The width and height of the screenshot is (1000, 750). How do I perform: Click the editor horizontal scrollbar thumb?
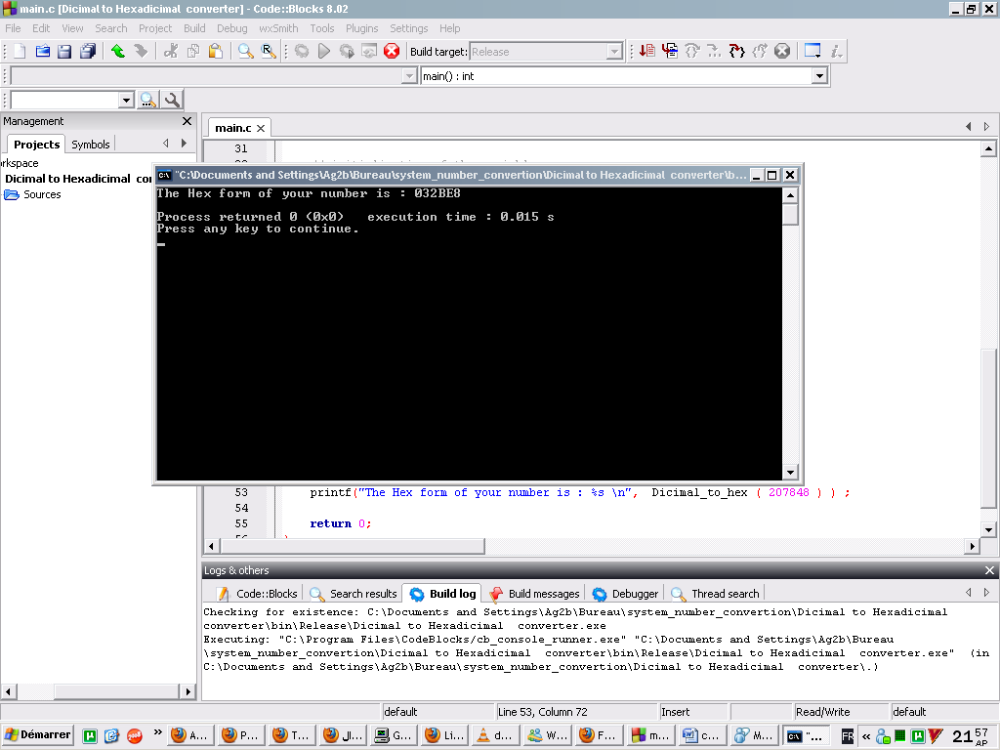(352, 546)
